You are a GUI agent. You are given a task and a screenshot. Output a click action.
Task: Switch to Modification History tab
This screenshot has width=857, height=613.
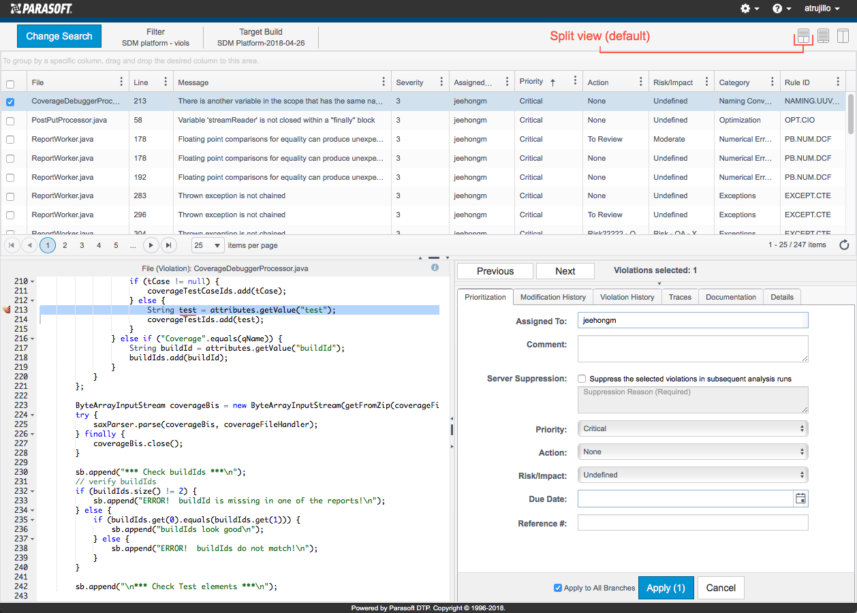pos(553,297)
